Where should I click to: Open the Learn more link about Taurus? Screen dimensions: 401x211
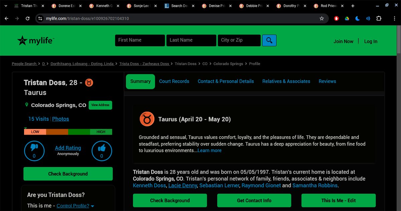(210, 151)
